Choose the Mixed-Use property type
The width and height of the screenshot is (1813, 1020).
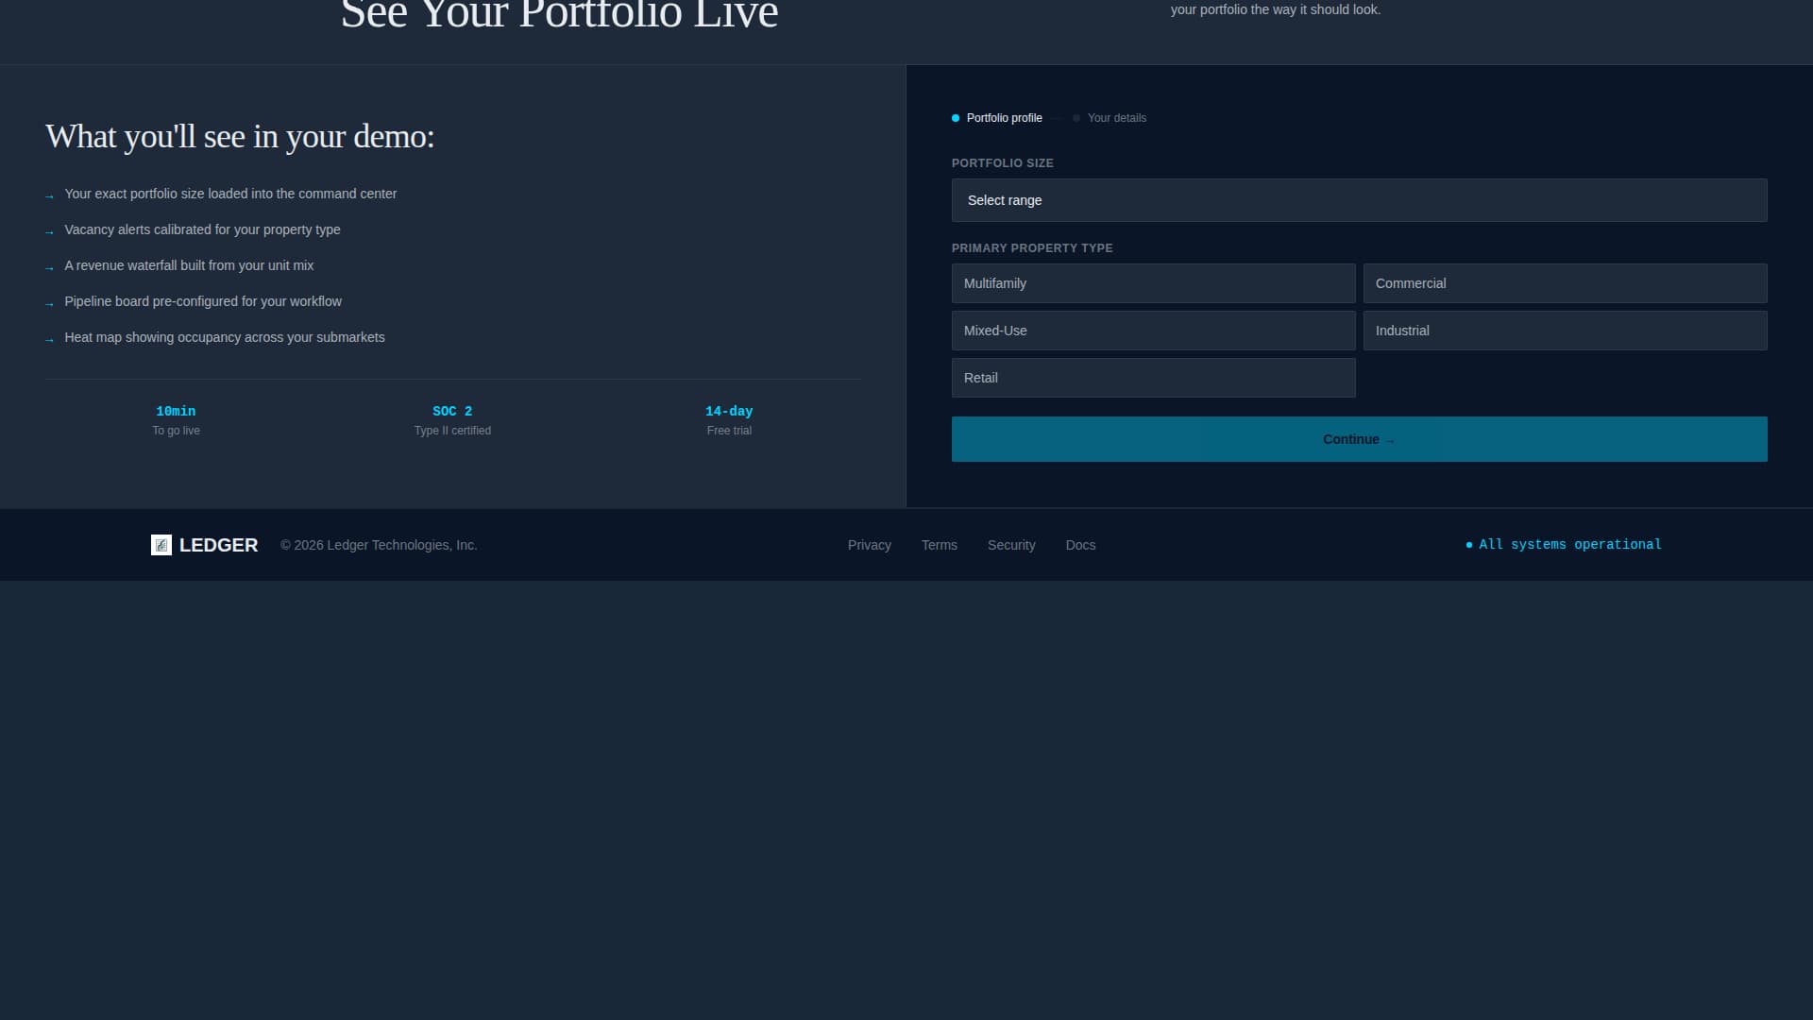click(x=1153, y=331)
